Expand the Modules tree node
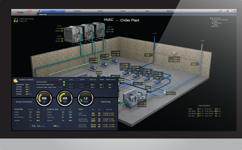Viewport: 242px width, 150px height. tap(212, 26)
